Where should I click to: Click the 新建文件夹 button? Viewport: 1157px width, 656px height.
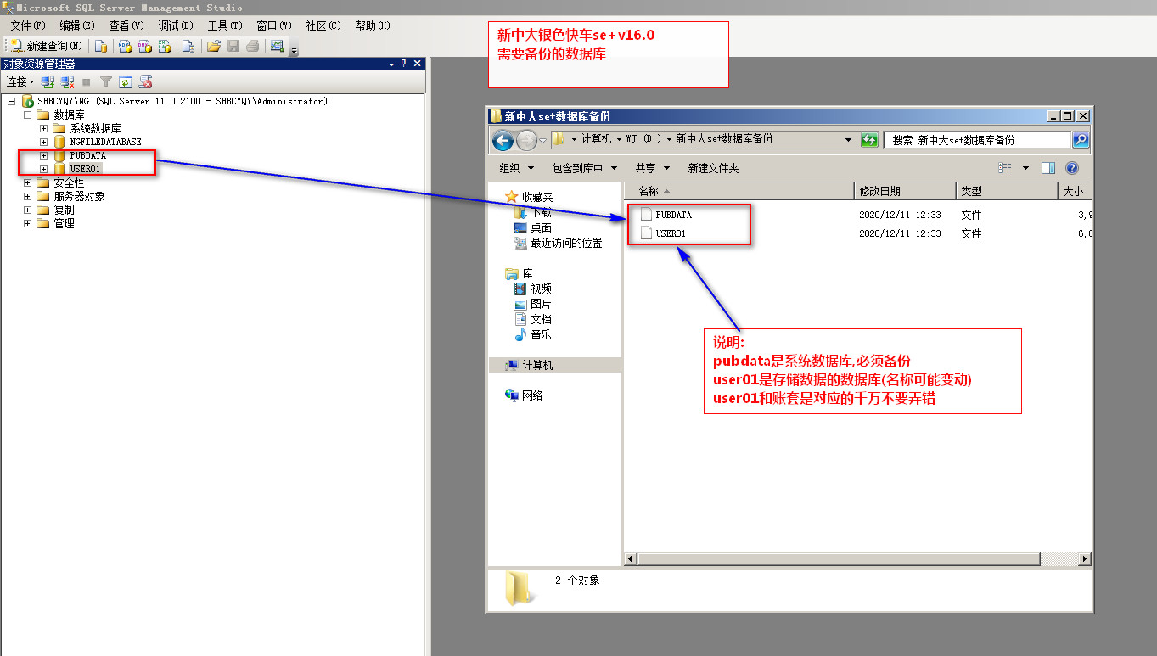tap(713, 168)
